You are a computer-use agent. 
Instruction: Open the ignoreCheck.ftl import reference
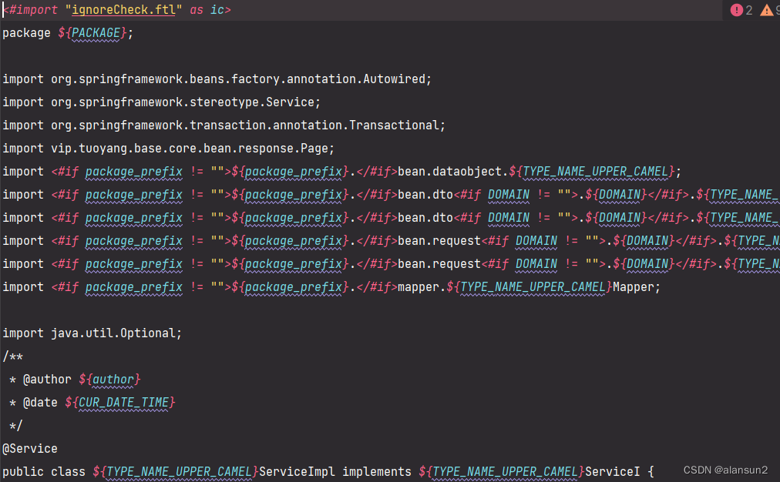click(123, 10)
